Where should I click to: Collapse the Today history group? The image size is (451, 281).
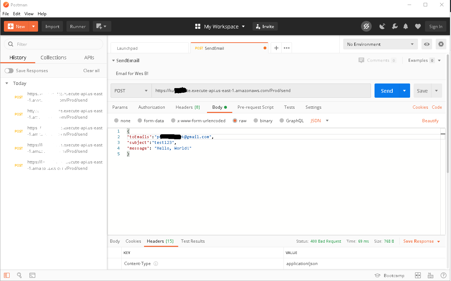coord(6,83)
